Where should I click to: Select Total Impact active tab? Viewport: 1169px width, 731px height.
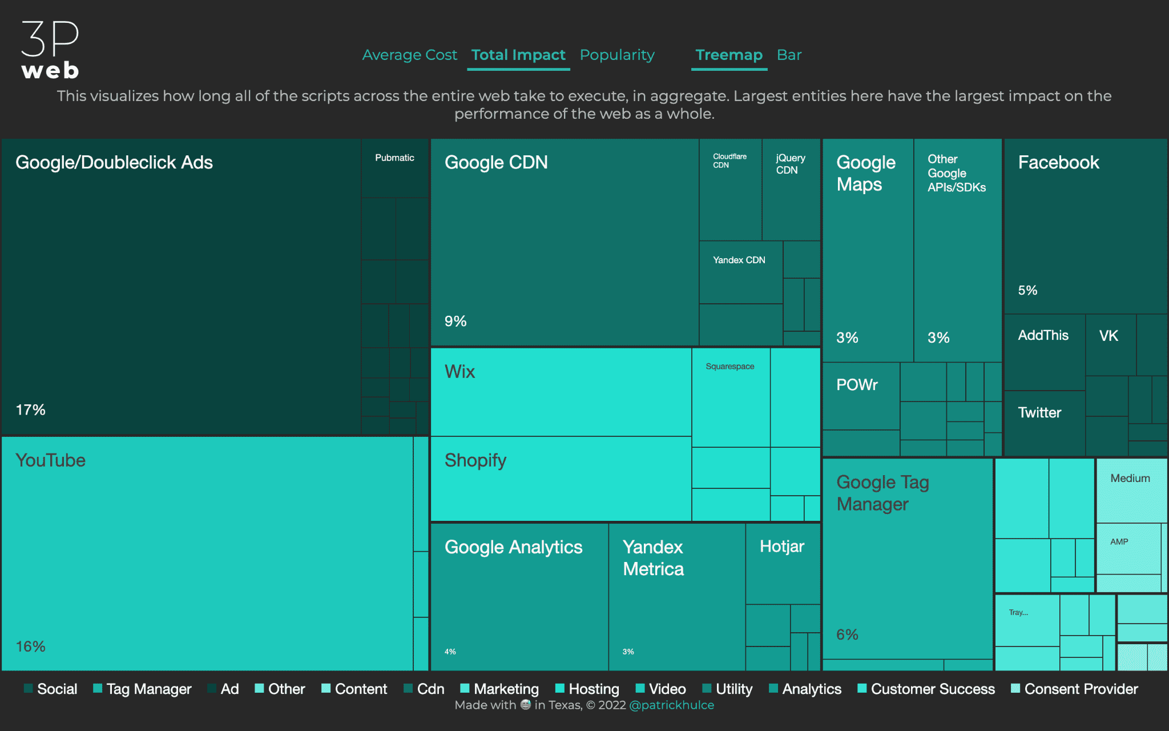point(517,55)
